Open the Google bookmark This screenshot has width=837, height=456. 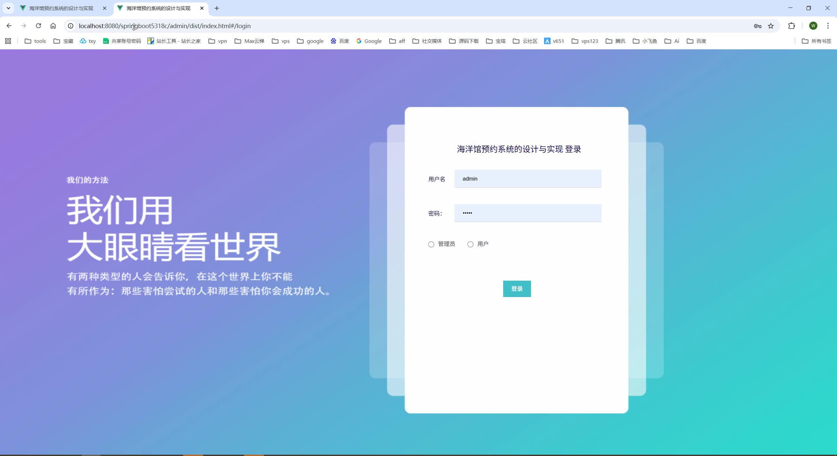tap(368, 41)
